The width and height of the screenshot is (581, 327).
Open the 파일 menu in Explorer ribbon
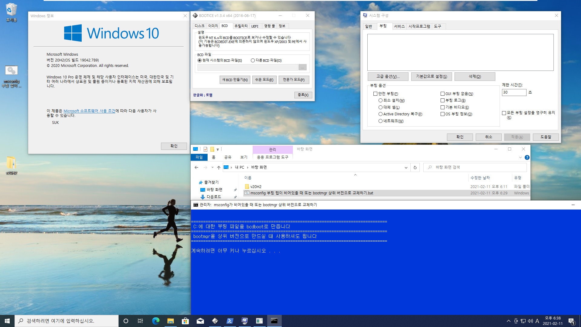point(199,157)
